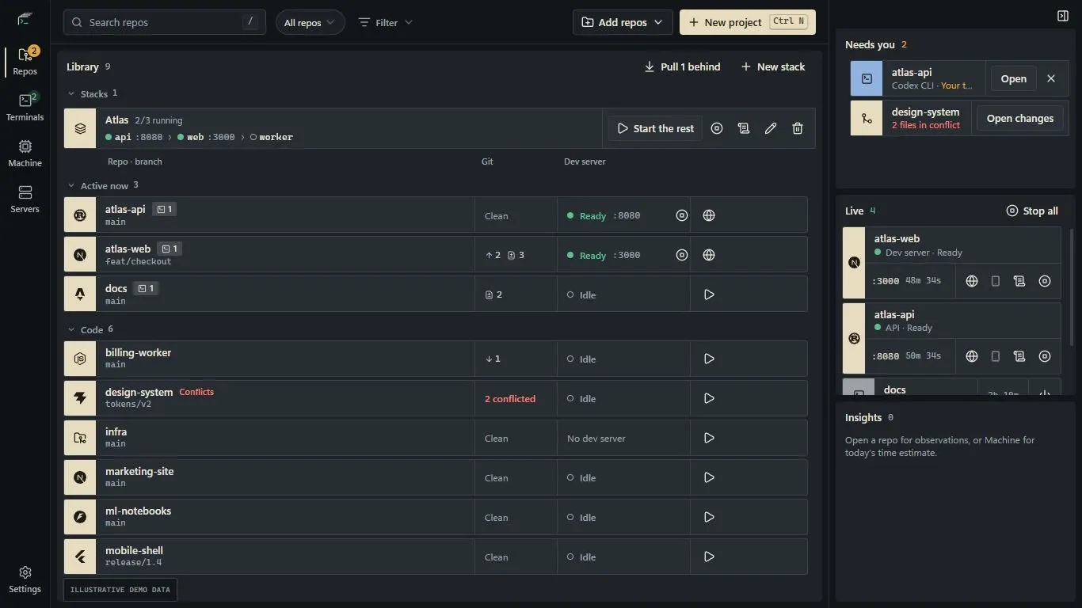Go to the Servers sidebar tab
The height and width of the screenshot is (608, 1082).
(x=25, y=199)
